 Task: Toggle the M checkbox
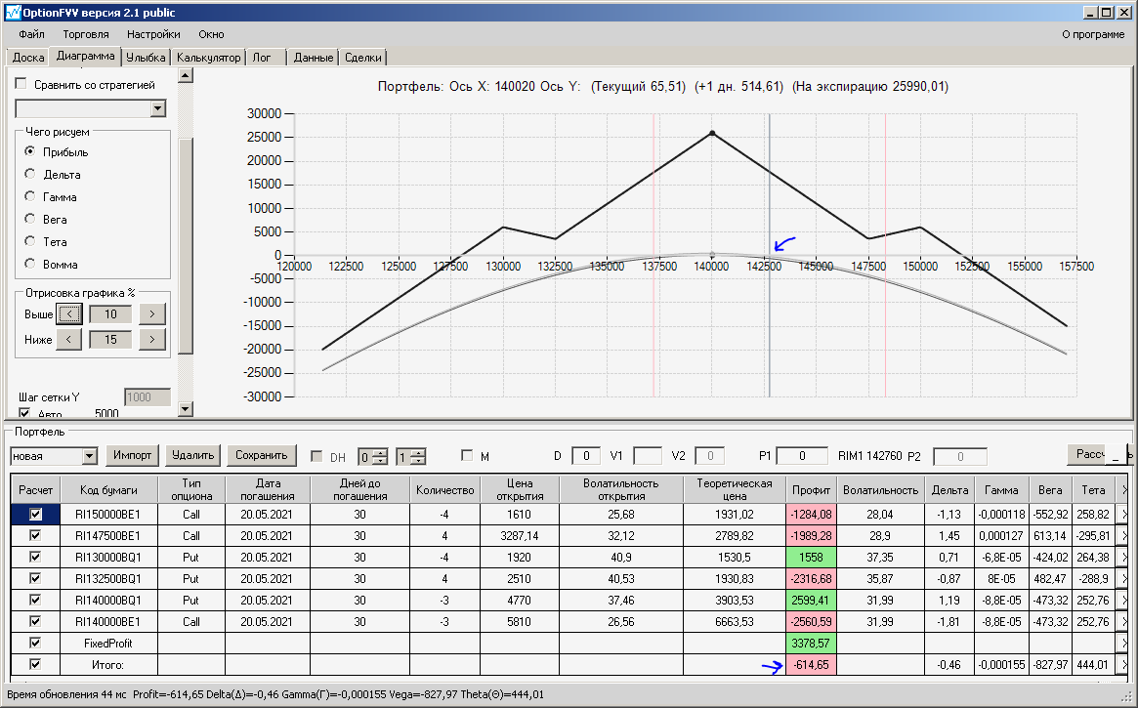pos(467,455)
